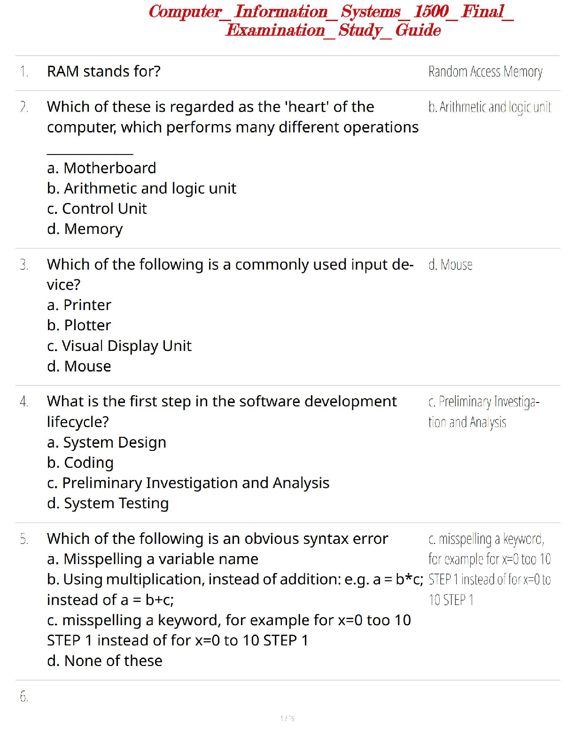Click answer 'b. Arithmetic and logic unit' in right column
The height and width of the screenshot is (744, 575).
(490, 108)
